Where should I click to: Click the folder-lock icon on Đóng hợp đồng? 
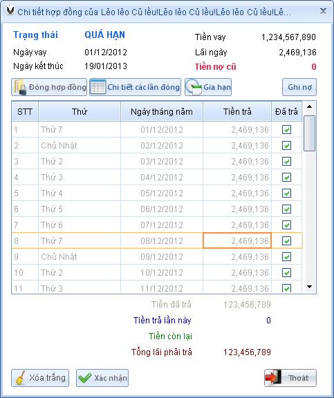tap(20, 87)
